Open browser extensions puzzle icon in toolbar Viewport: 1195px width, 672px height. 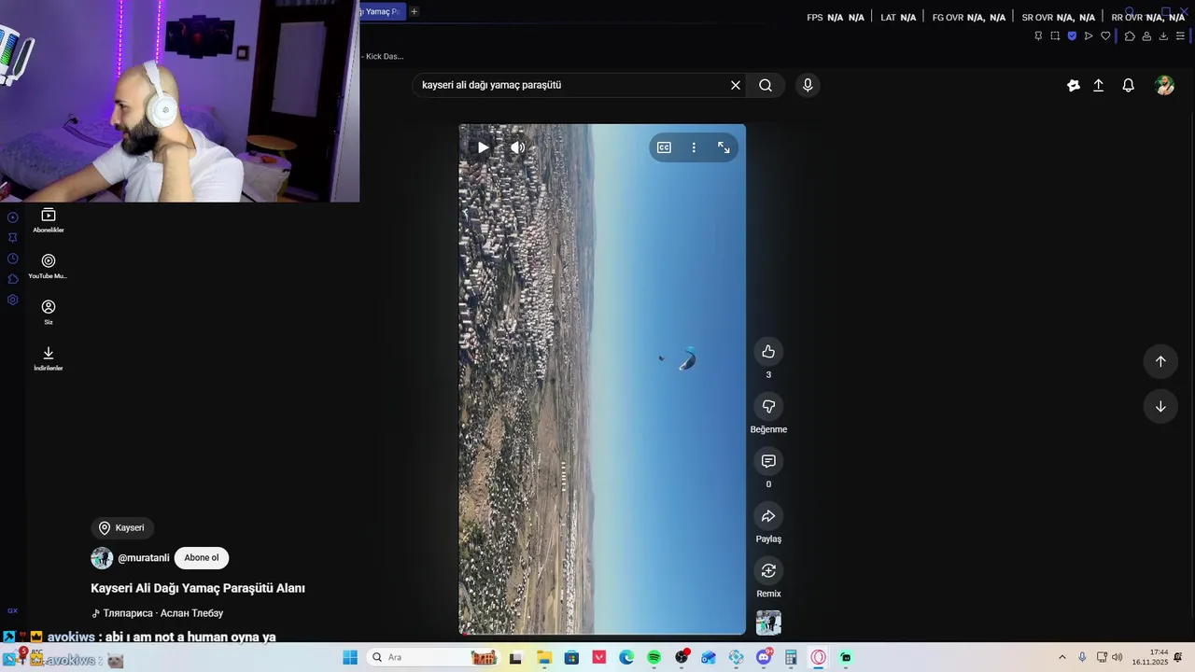tap(1130, 36)
